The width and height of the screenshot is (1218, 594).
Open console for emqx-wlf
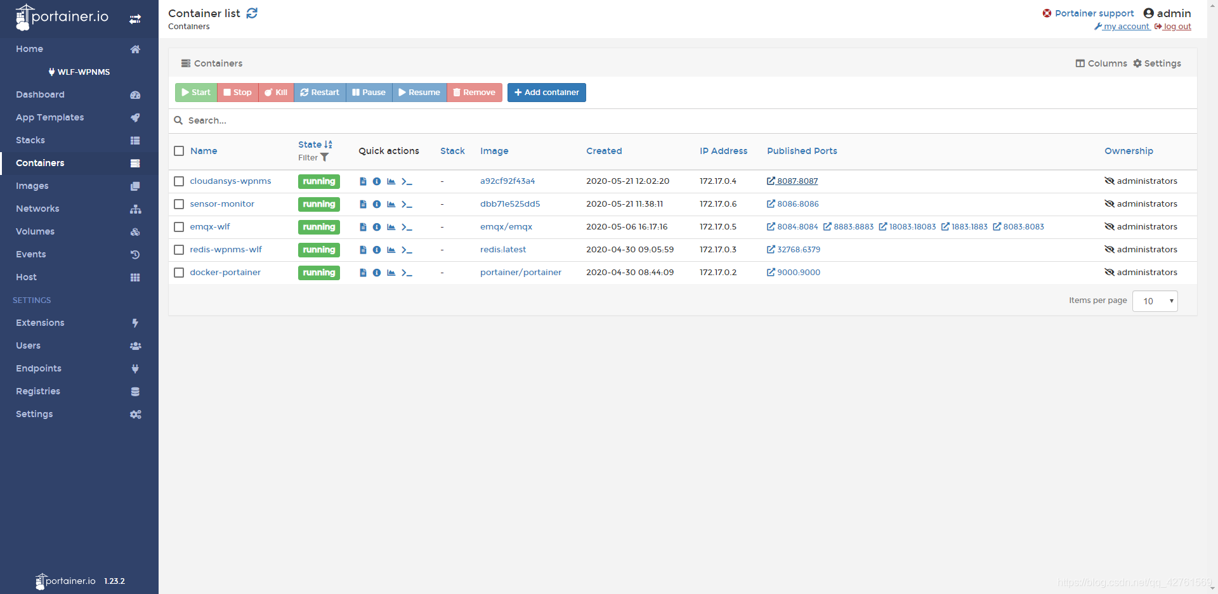click(x=407, y=227)
